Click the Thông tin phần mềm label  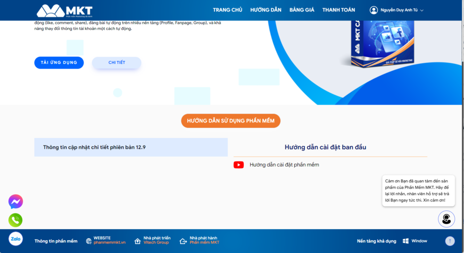[56, 241]
